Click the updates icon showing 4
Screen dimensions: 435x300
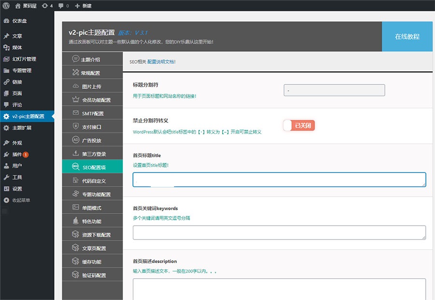[44, 5]
